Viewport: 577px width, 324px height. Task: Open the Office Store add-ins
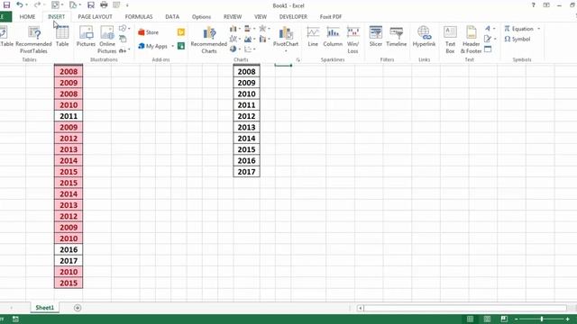coord(148,32)
